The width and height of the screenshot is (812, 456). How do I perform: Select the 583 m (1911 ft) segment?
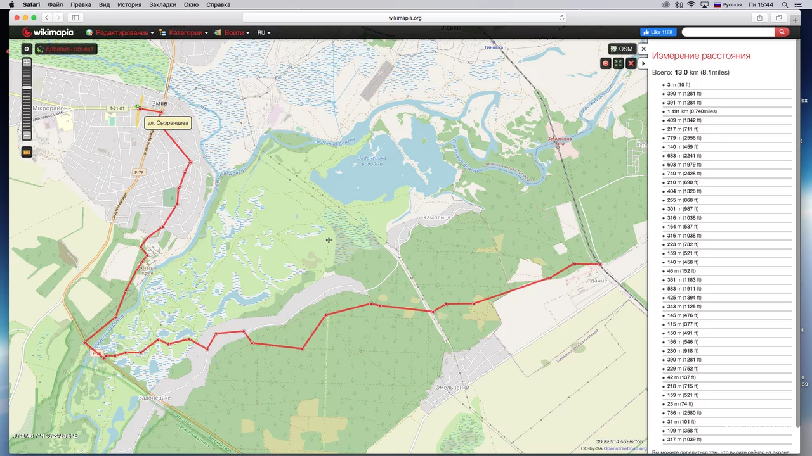tap(684, 289)
